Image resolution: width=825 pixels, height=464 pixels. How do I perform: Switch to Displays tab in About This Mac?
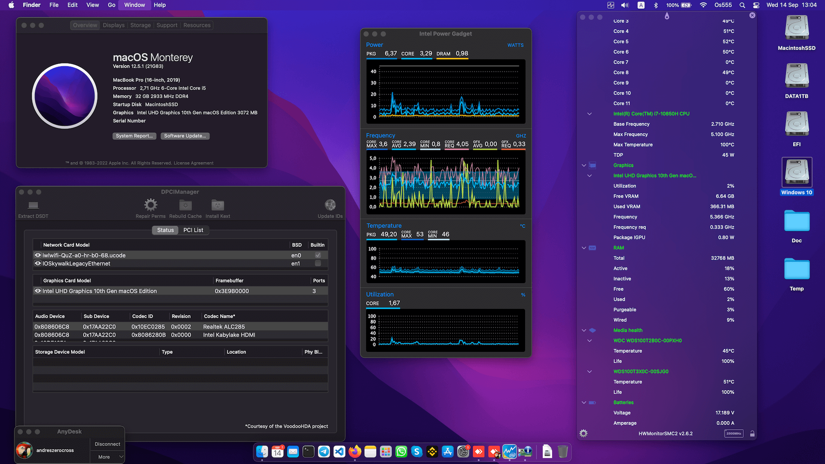coord(113,25)
